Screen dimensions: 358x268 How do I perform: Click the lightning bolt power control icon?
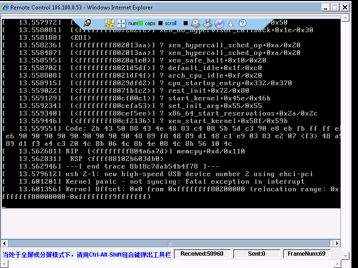[231, 23]
